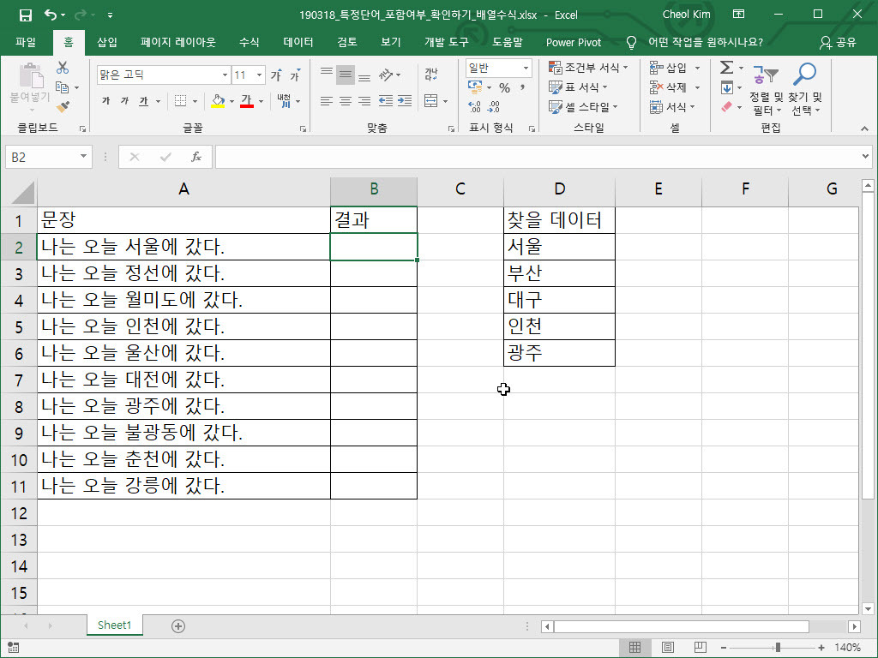Click the 공유 share button
Screen dimensions: 878x658
(838, 42)
